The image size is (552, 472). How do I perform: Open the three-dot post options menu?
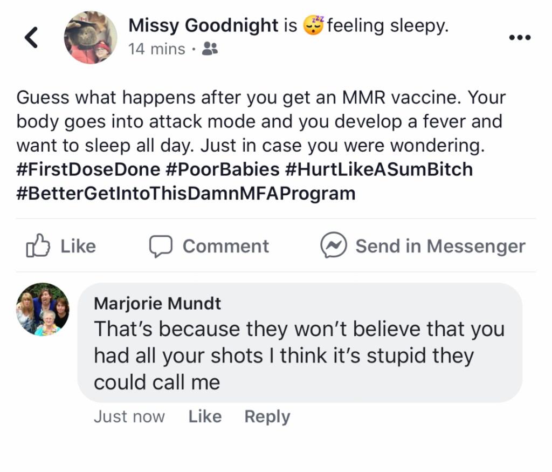tap(520, 38)
